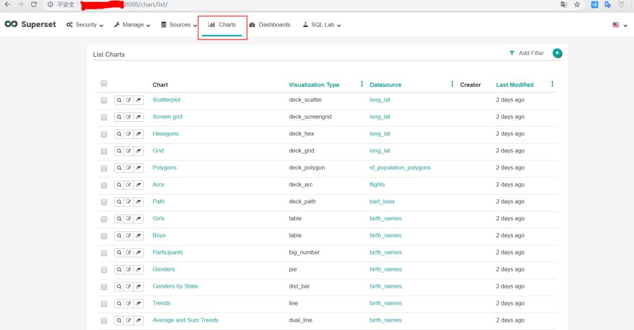Select the checkbox for the Boys chart
The height and width of the screenshot is (330, 634).
(104, 236)
